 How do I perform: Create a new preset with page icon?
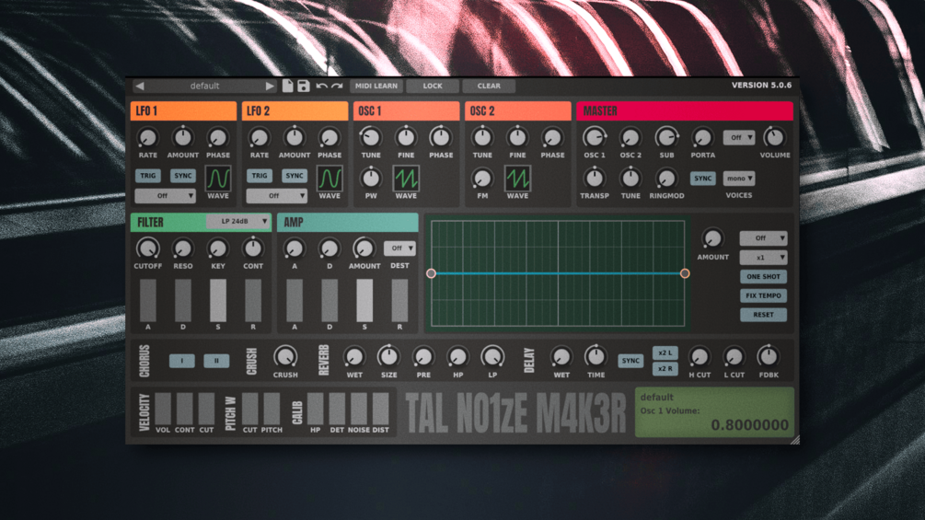tap(287, 86)
